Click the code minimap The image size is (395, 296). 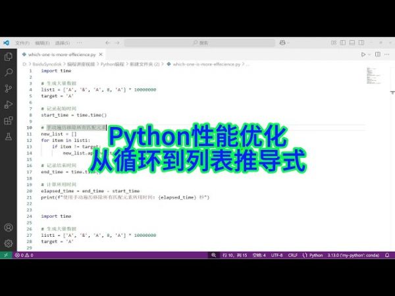373,76
